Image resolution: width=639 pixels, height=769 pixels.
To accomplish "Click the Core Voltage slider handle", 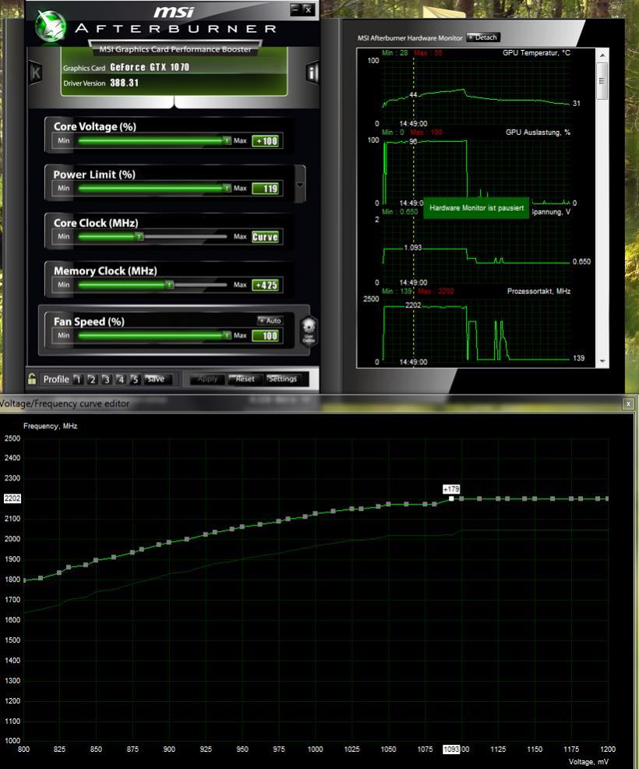I will (x=227, y=140).
